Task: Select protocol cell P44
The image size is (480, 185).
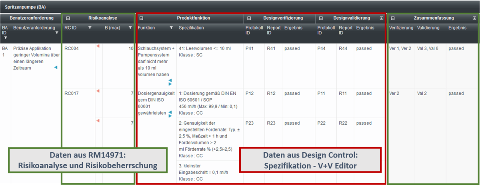Action: point(321,49)
